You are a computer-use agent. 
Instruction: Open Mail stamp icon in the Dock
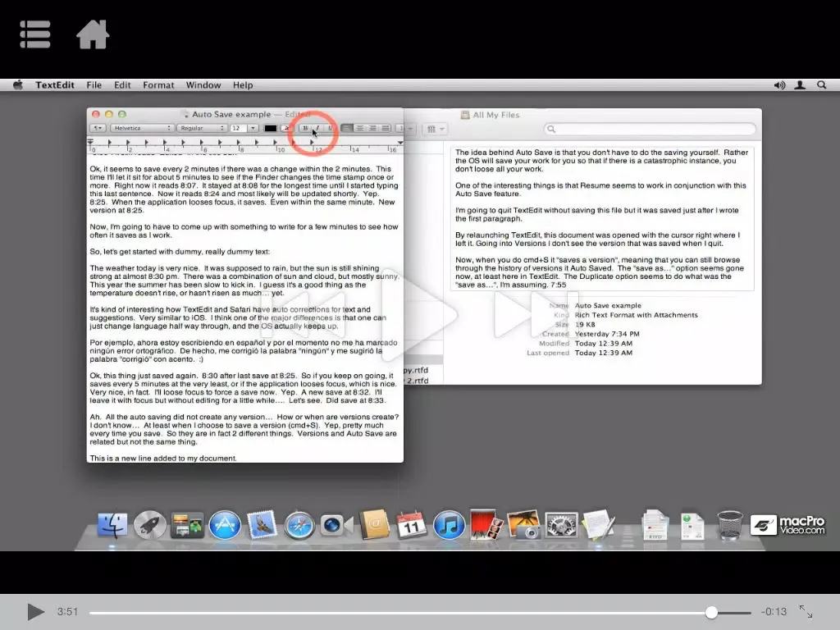[x=262, y=525]
